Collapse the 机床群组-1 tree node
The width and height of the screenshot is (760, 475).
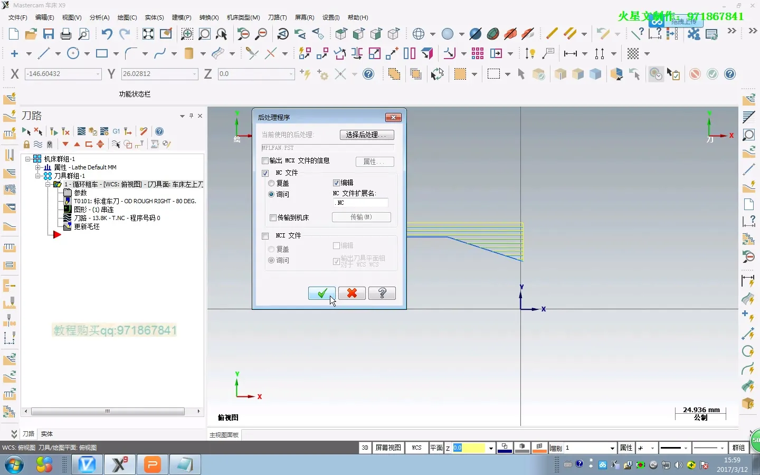tap(28, 159)
